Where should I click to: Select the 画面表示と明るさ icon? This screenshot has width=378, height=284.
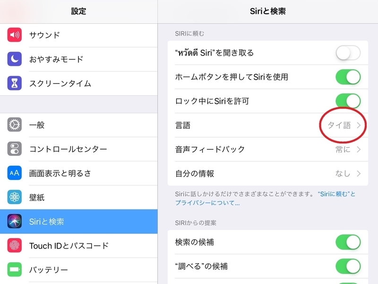pyautogui.click(x=14, y=173)
